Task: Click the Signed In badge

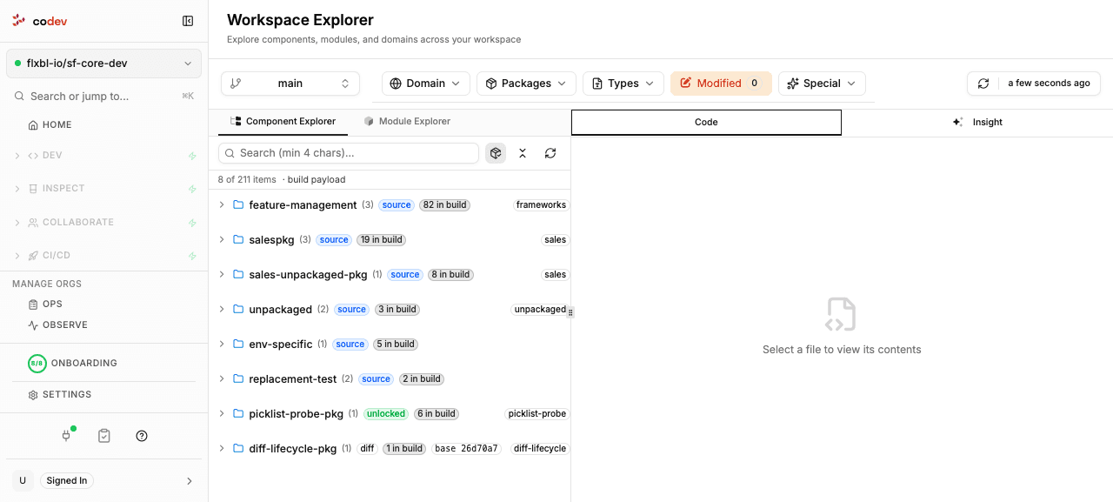Action: [x=67, y=480]
